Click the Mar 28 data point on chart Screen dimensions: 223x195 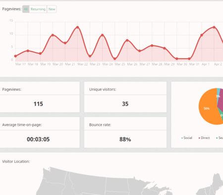pyautogui.click(x=152, y=46)
